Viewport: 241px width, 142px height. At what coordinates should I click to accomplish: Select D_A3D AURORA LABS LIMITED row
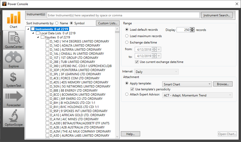click(80, 135)
